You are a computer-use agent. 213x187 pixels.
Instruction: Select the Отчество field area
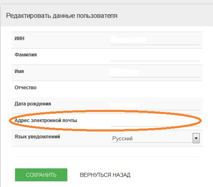point(155,88)
